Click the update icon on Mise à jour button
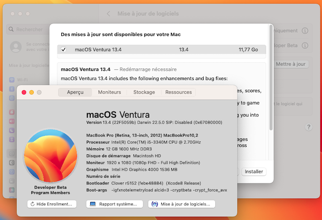 tap(155, 204)
